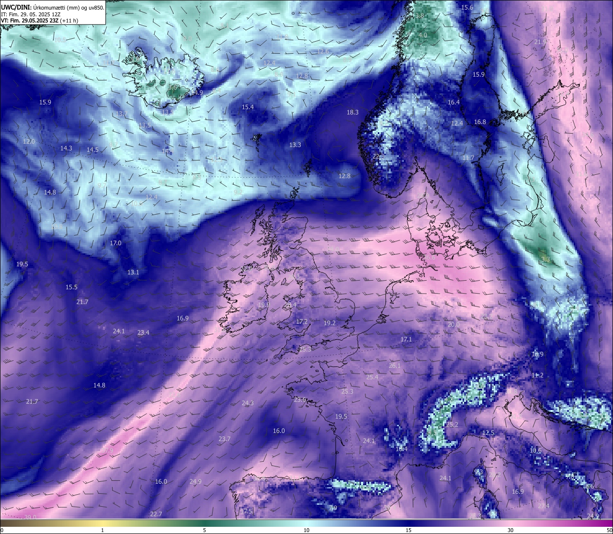Click the 3.8 value over northern Norway

pos(420,16)
